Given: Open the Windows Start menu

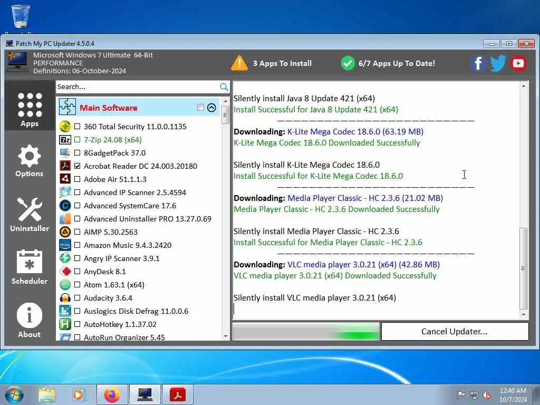Looking at the screenshot, I should point(14,394).
